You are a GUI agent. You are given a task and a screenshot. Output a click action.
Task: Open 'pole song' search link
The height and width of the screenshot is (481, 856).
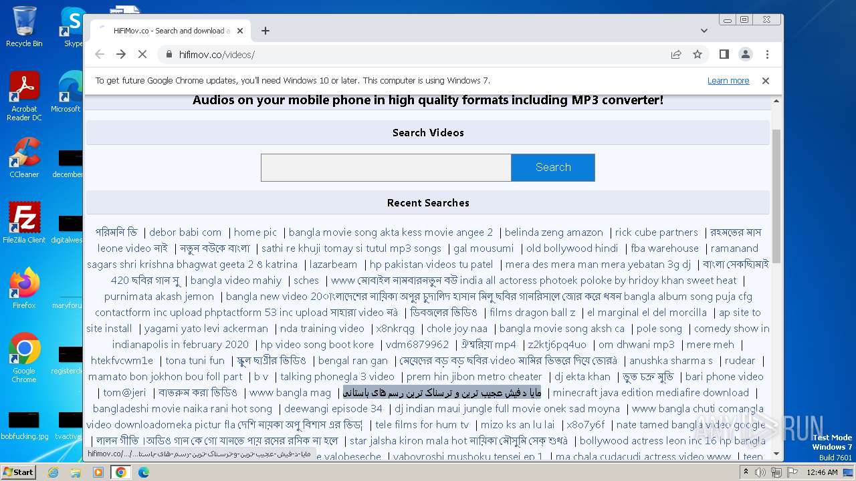pyautogui.click(x=659, y=329)
